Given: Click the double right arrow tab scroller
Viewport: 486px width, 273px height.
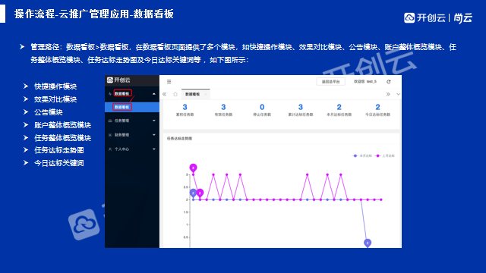Looking at the screenshot, I should pos(388,94).
